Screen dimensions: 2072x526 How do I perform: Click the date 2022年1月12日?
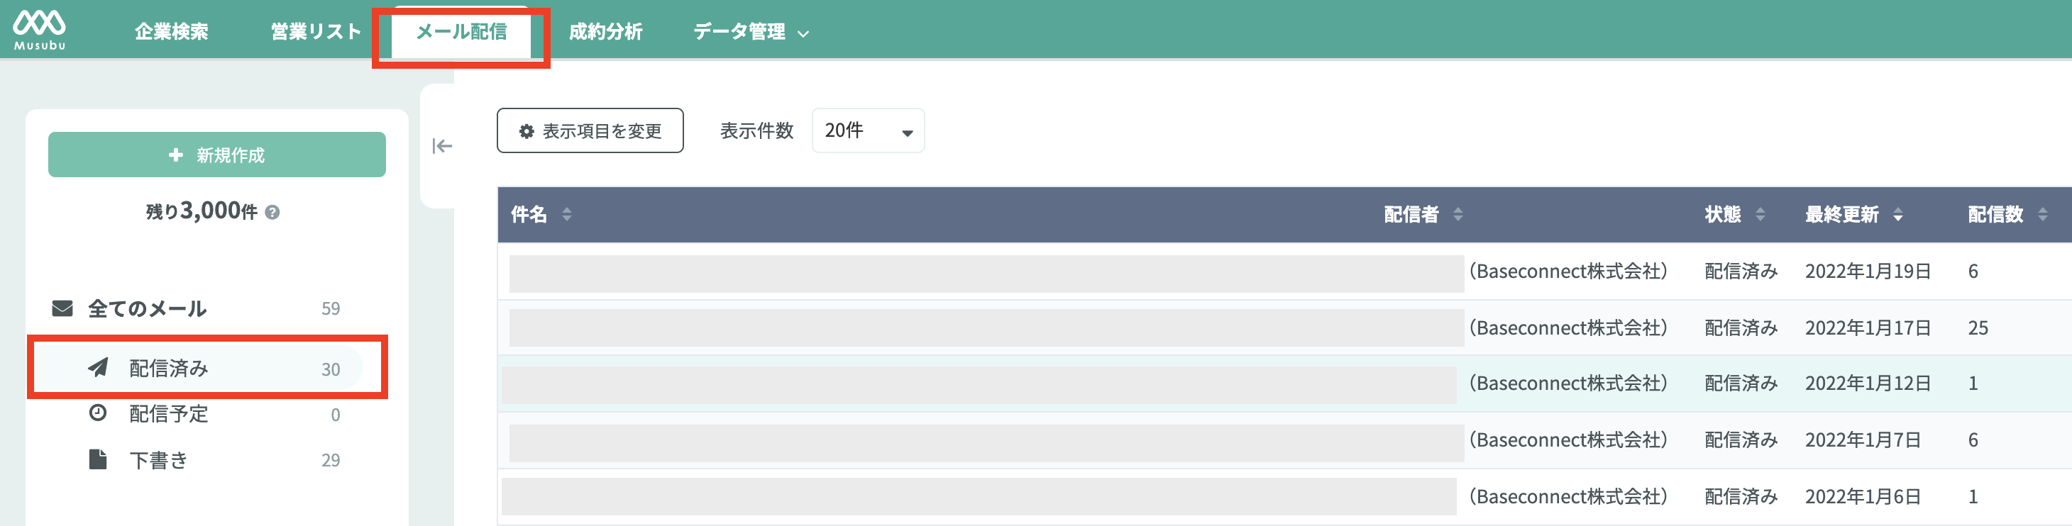pyautogui.click(x=1868, y=383)
